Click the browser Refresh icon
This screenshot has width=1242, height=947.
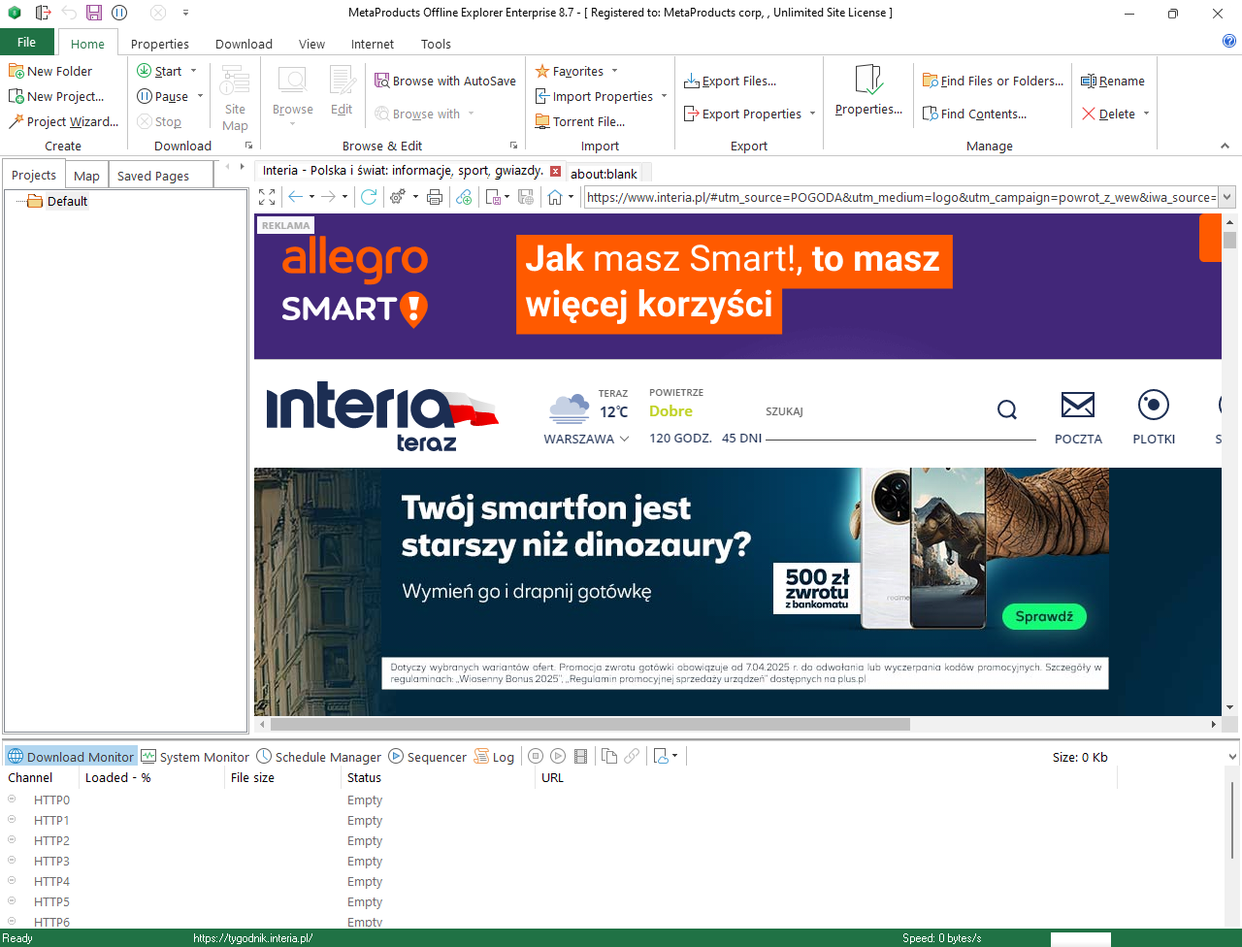click(x=369, y=197)
